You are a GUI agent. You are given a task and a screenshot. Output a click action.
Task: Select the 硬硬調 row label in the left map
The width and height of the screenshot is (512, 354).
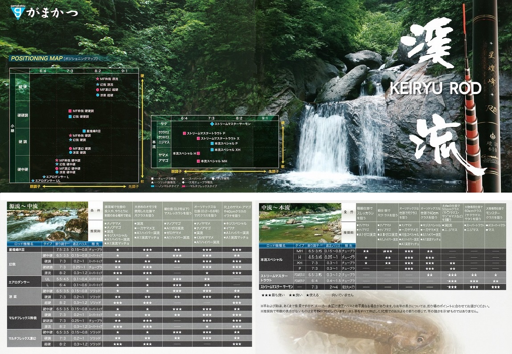pyautogui.click(x=23, y=115)
